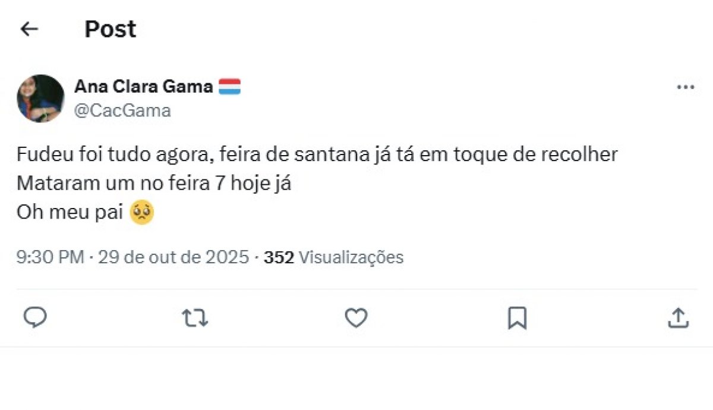The width and height of the screenshot is (713, 410).
Task: Open the Ana Clara Gama display name
Action: 143,87
